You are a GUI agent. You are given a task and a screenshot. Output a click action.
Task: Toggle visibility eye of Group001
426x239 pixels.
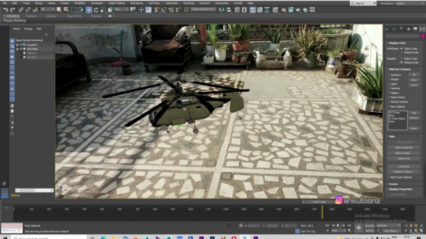coord(21,44)
